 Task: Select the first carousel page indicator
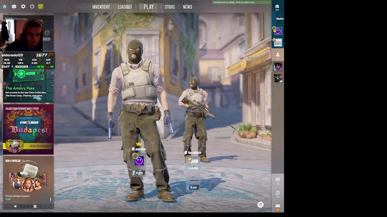[21, 206]
